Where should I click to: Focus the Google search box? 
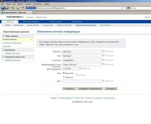pos(141,8)
